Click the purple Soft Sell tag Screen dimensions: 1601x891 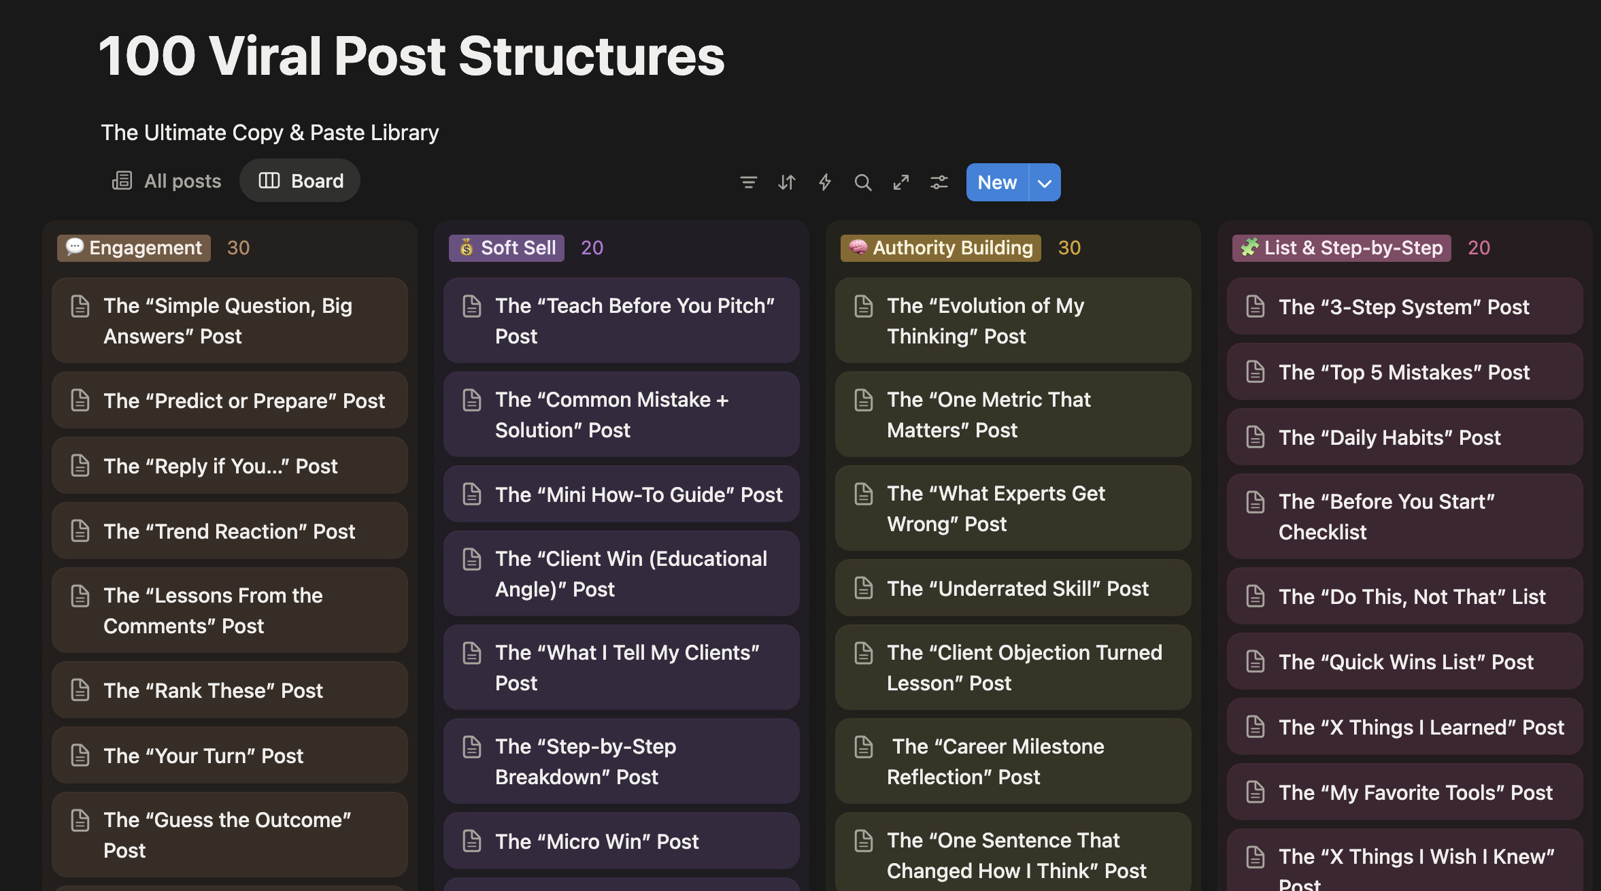507,248
